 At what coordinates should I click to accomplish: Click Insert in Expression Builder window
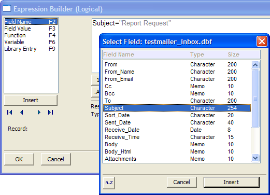[x=31, y=100]
